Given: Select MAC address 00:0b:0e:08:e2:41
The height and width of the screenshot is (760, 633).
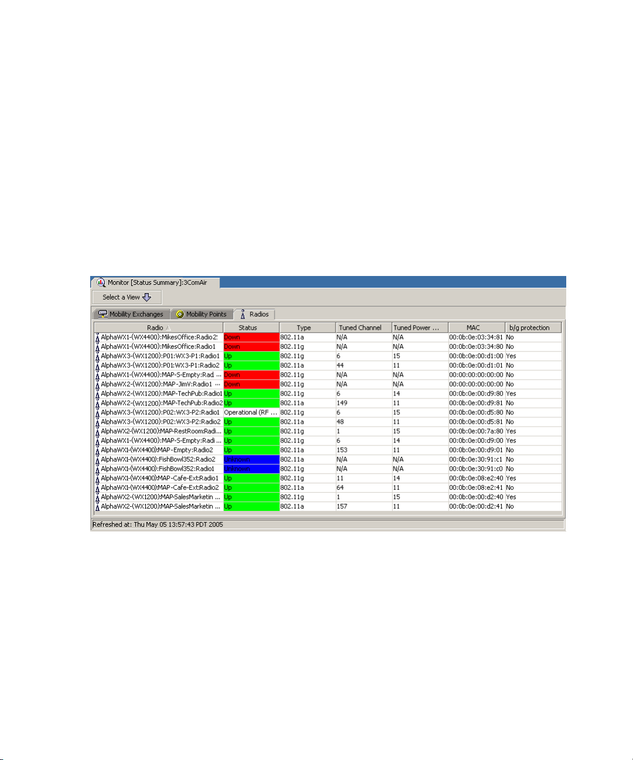Looking at the screenshot, I should point(476,488).
